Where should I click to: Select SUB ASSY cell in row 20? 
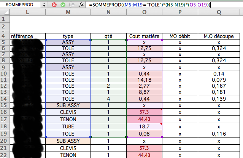click(x=68, y=141)
